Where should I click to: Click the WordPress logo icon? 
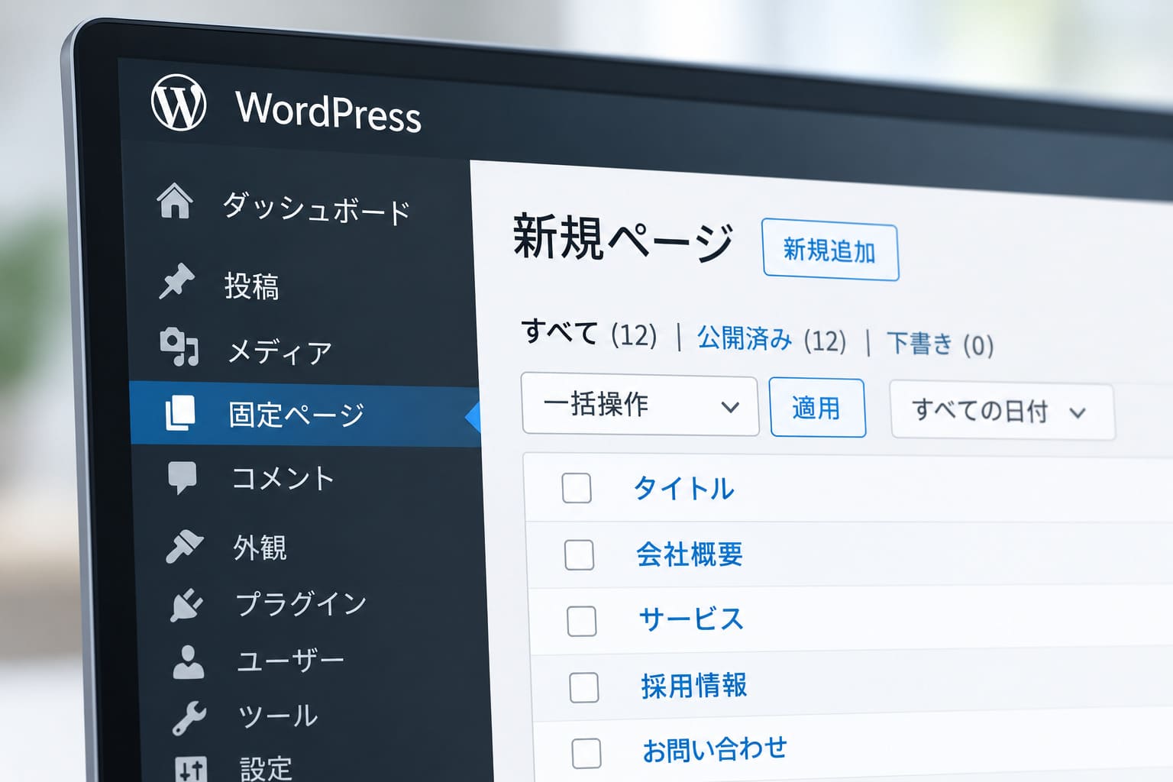pos(179,102)
